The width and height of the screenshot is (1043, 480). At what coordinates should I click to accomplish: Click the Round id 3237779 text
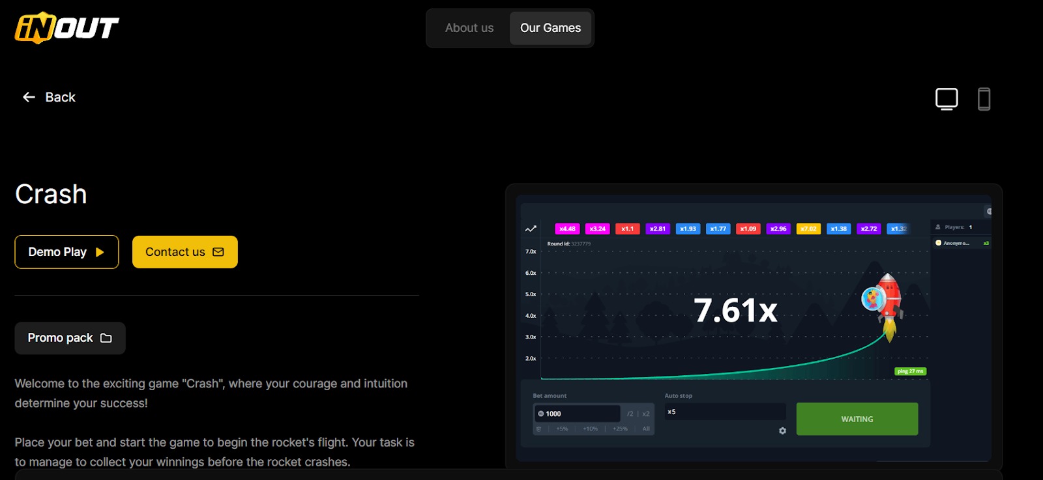568,244
